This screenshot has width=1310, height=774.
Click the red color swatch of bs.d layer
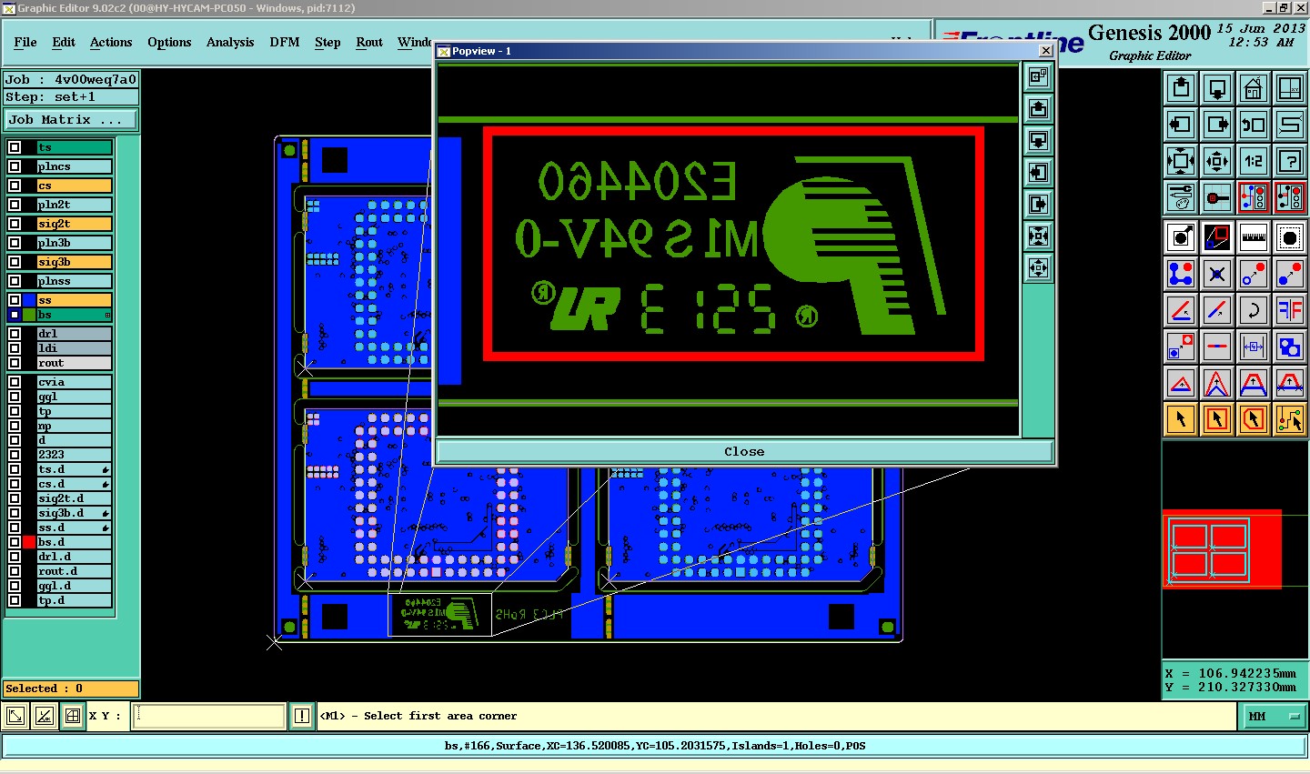point(29,542)
